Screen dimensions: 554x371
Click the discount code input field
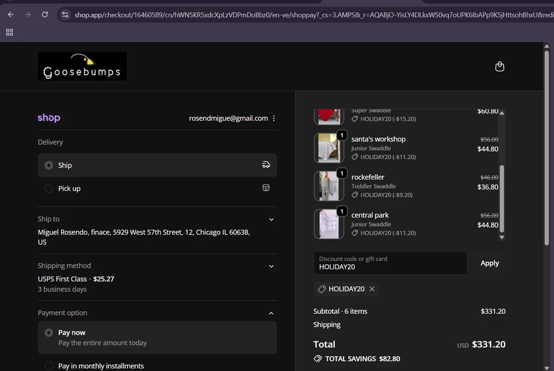(x=390, y=263)
